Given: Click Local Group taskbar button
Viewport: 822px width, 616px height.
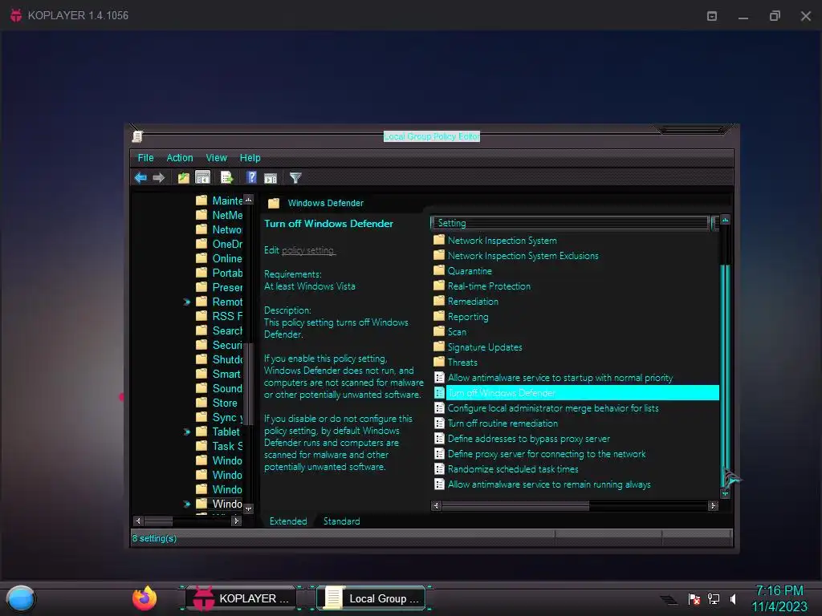Looking at the screenshot, I should [372, 598].
